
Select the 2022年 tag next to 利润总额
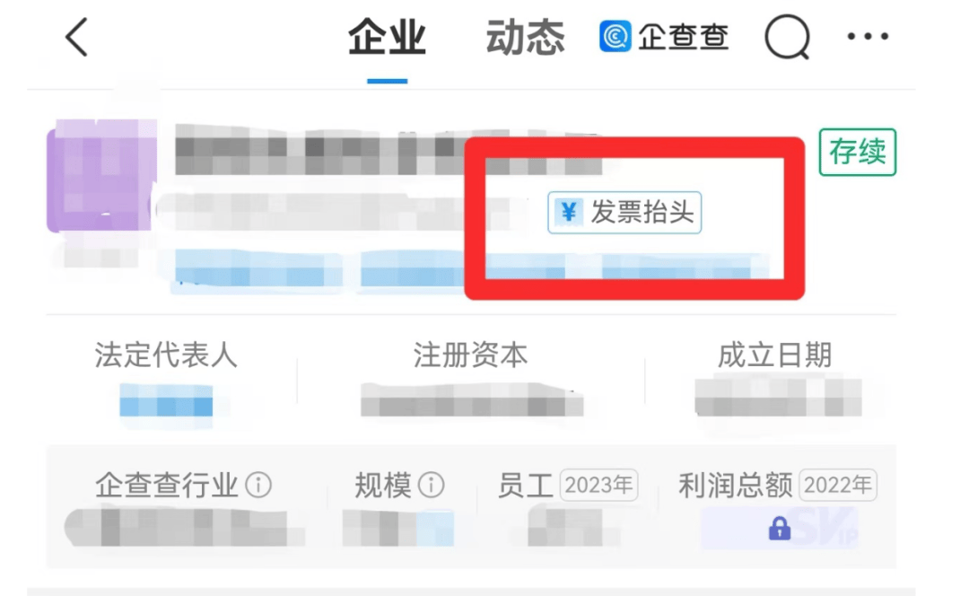click(837, 485)
